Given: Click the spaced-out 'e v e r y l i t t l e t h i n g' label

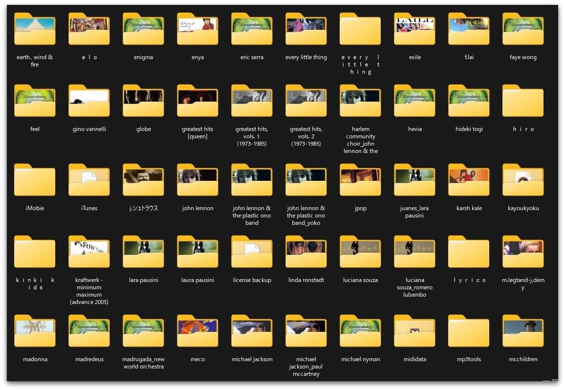Looking at the screenshot, I should click(x=360, y=65).
